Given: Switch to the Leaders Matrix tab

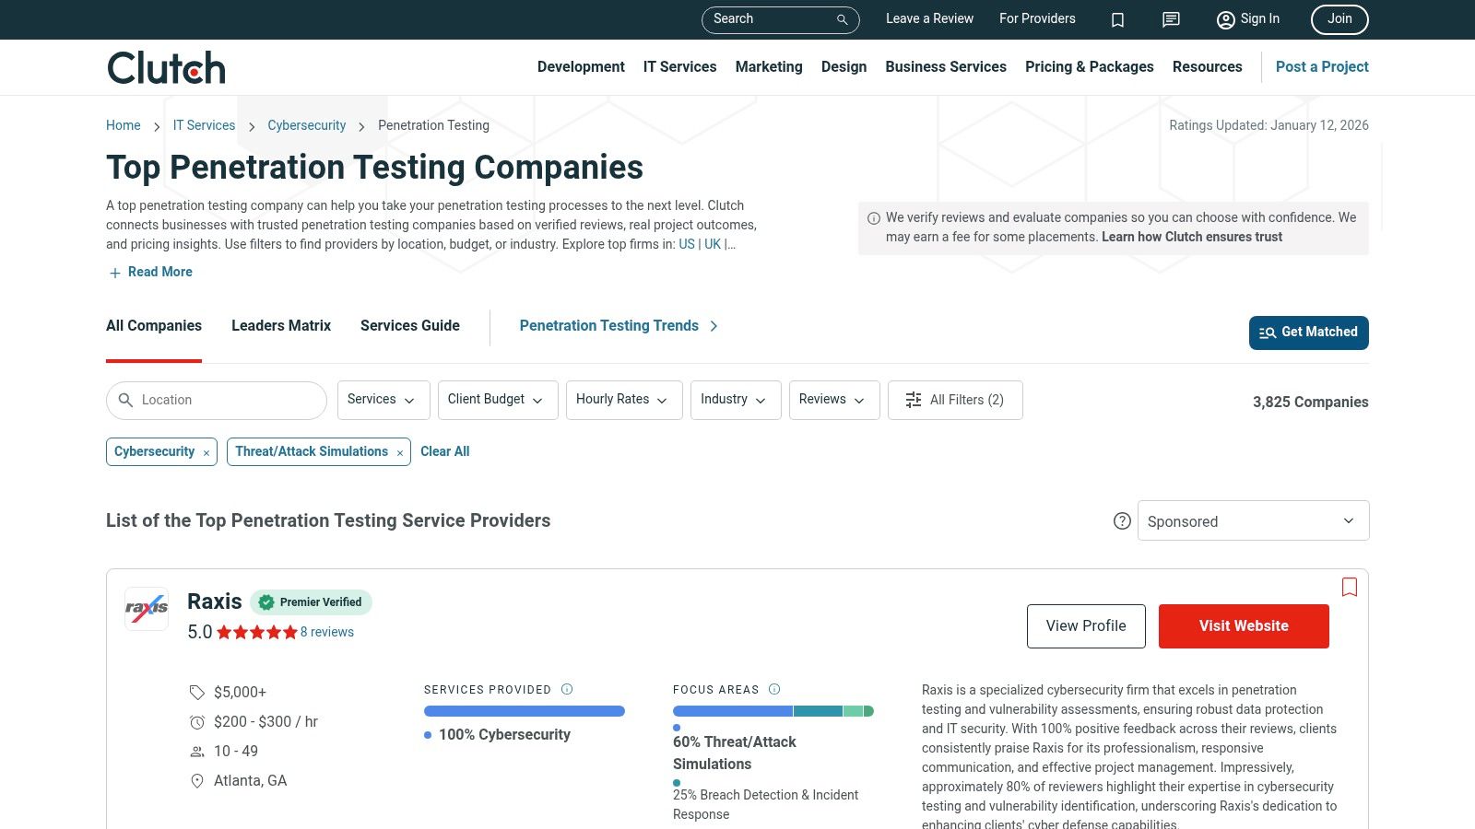Looking at the screenshot, I should coord(280,325).
